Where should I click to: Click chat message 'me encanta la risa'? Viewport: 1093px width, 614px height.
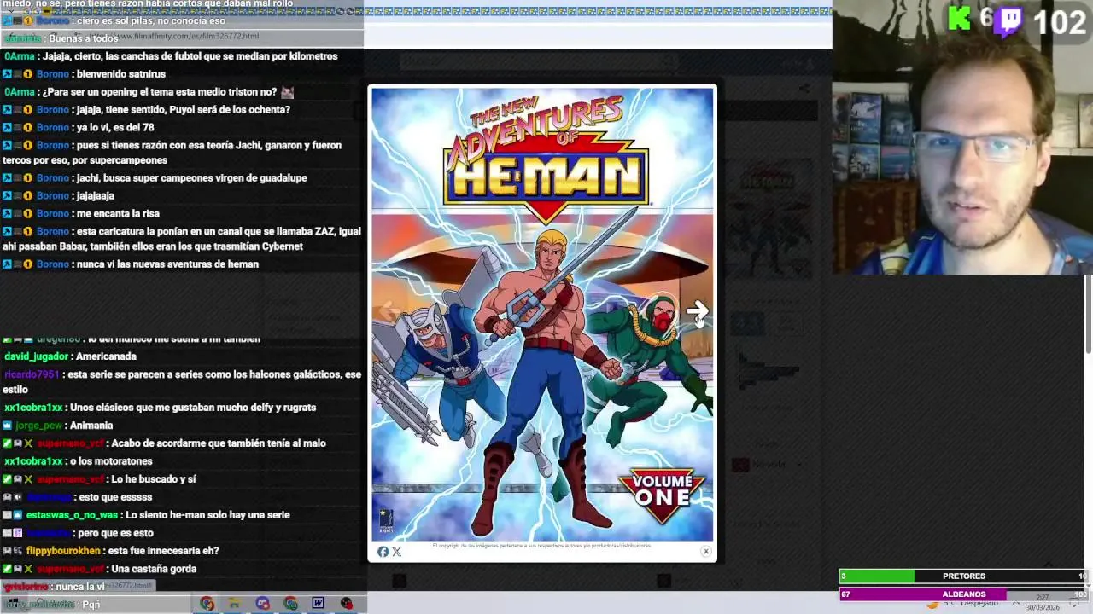coord(118,213)
